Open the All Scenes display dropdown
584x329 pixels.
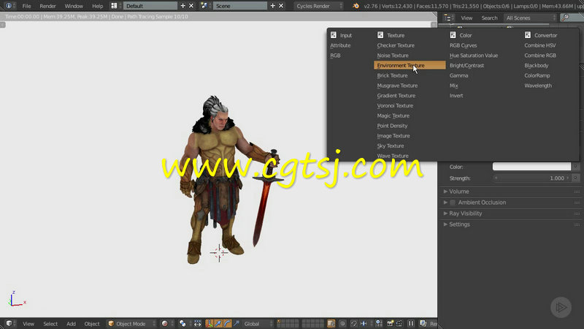530,18
